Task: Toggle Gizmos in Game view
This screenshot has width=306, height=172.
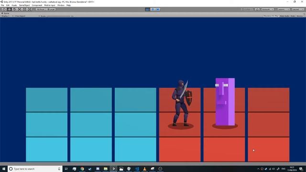Action: 299,16
